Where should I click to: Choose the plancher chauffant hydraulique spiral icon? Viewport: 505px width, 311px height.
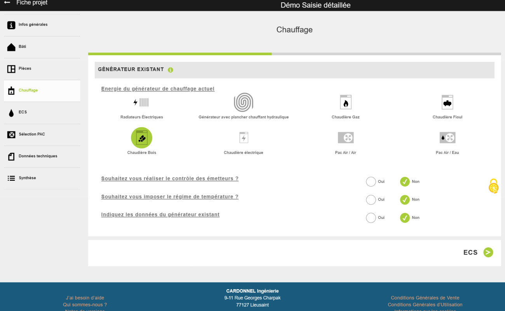point(244,102)
